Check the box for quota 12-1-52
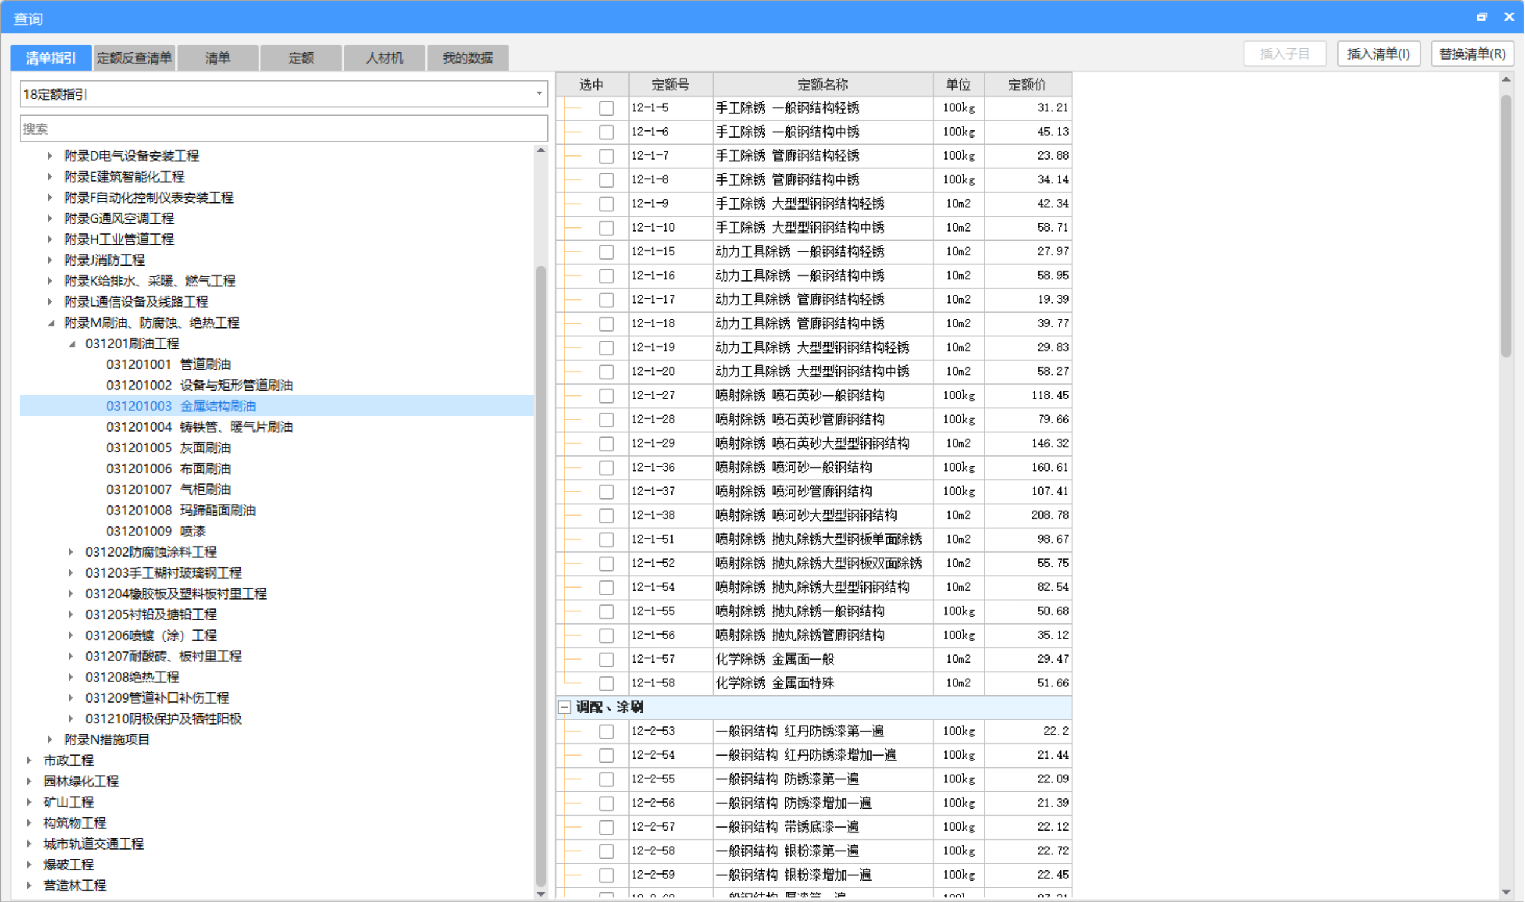Viewport: 1525px width, 902px height. coord(606,563)
